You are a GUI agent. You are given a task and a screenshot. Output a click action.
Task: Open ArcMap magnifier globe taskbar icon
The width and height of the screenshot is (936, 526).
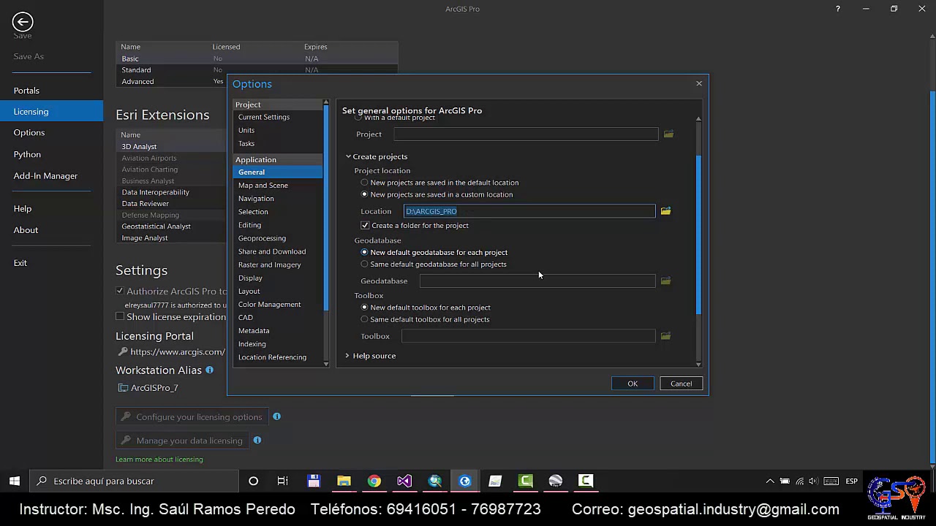click(434, 481)
